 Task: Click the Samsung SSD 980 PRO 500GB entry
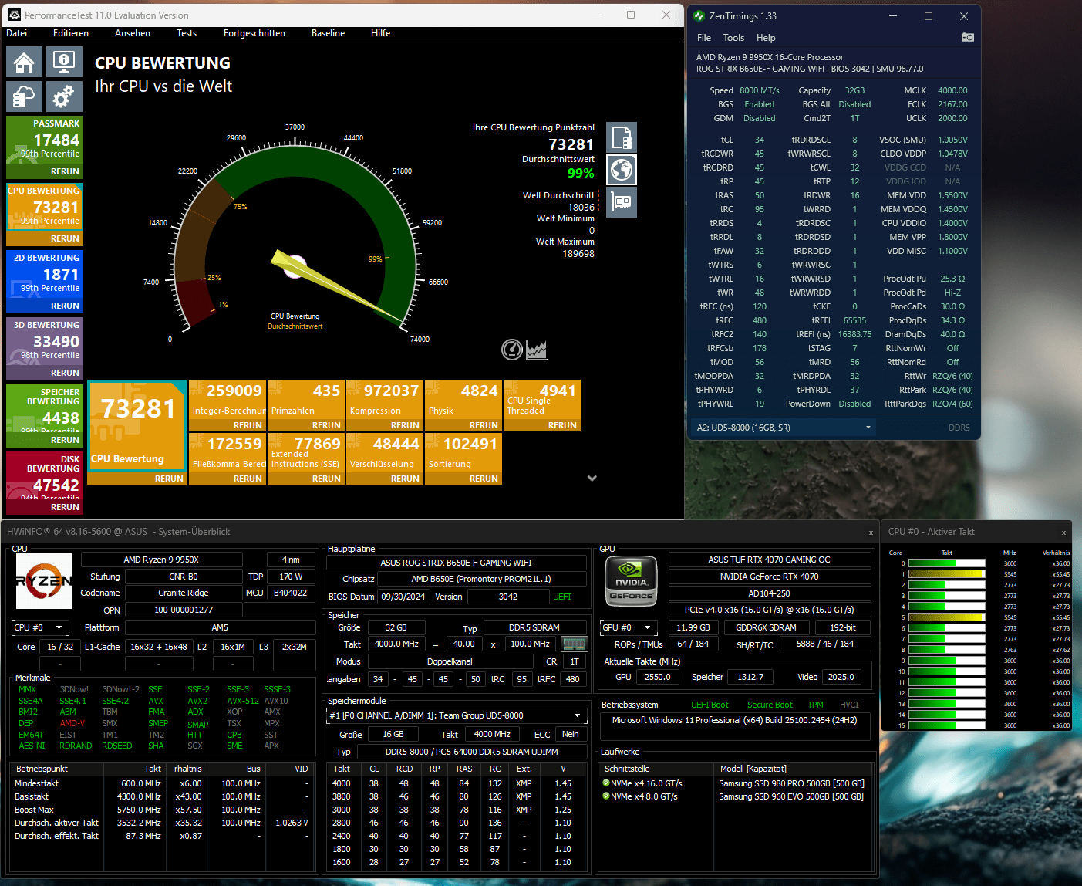point(791,783)
